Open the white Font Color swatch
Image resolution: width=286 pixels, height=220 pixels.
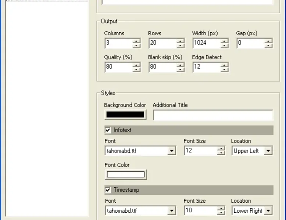125,175
